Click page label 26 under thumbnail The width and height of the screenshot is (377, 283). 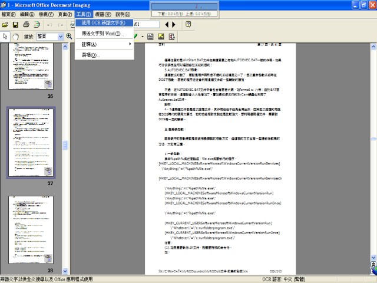(x=50, y=96)
